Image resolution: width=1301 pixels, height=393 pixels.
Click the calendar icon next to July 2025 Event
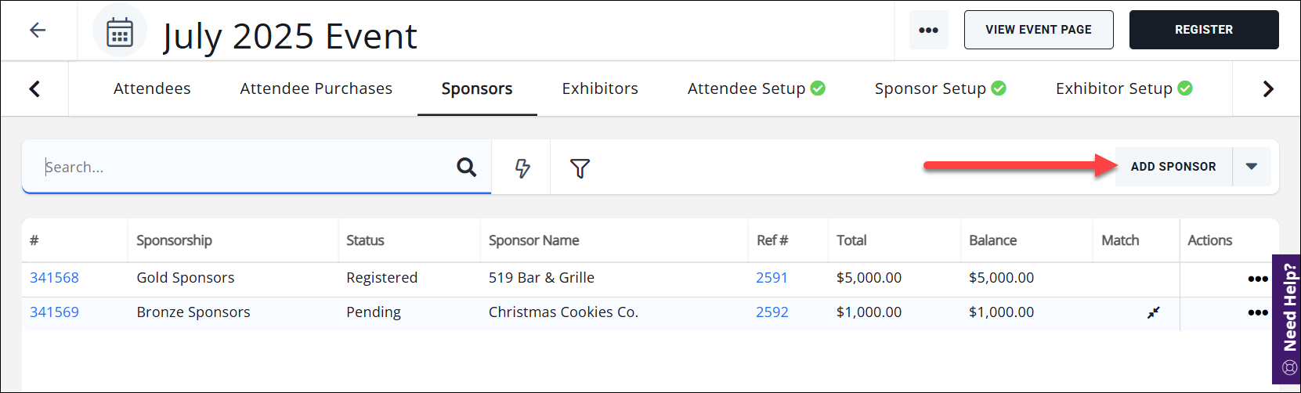(x=120, y=32)
